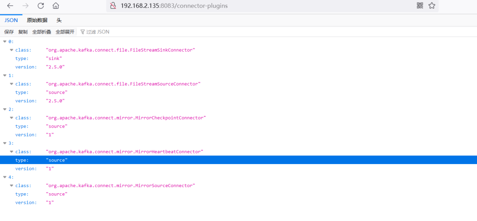Viewport: 477px width, 221px height.
Task: Click the index label 1:
Action: point(11,75)
